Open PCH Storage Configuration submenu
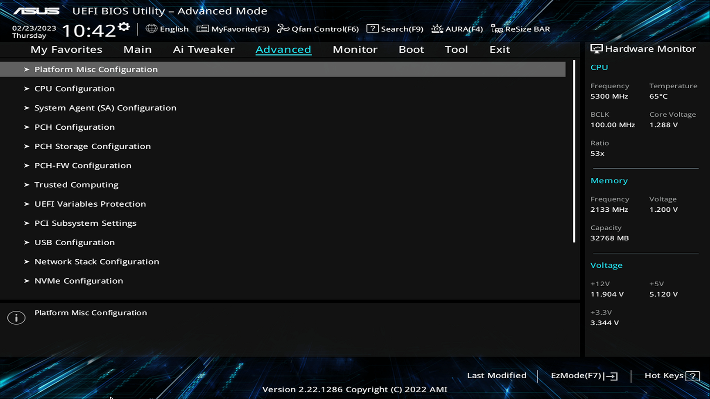Image resolution: width=710 pixels, height=399 pixels. (x=92, y=146)
